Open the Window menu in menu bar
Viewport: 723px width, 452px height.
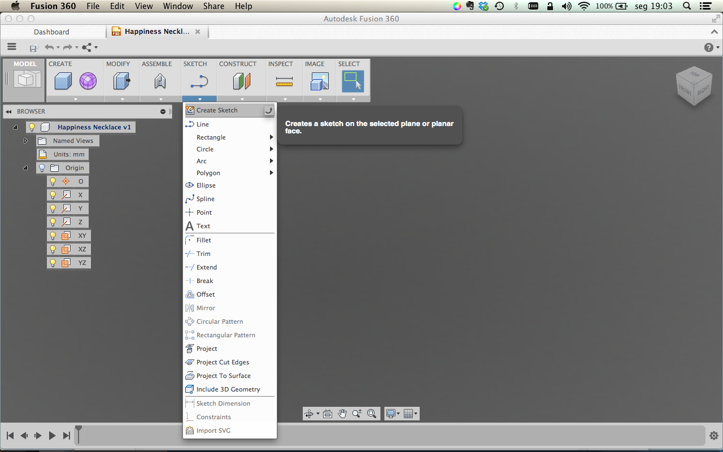point(178,6)
